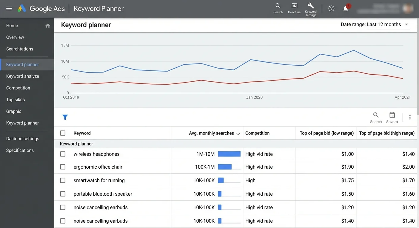Viewport: 419px width, 228px height.
Task: Check the wireless headphones row checkbox
Action: click(62, 154)
